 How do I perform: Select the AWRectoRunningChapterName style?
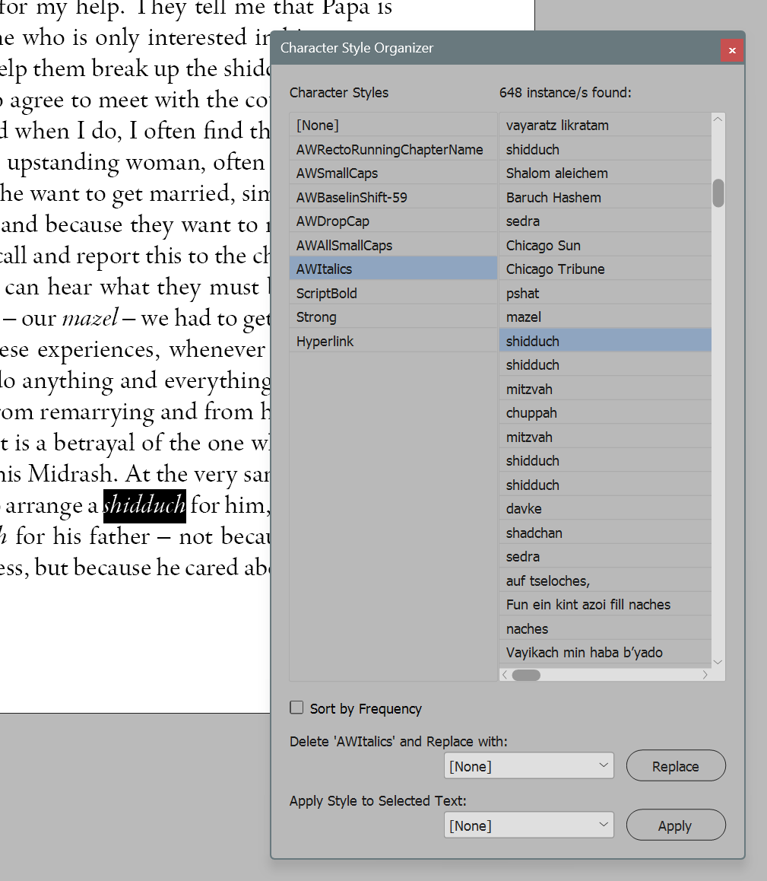393,149
